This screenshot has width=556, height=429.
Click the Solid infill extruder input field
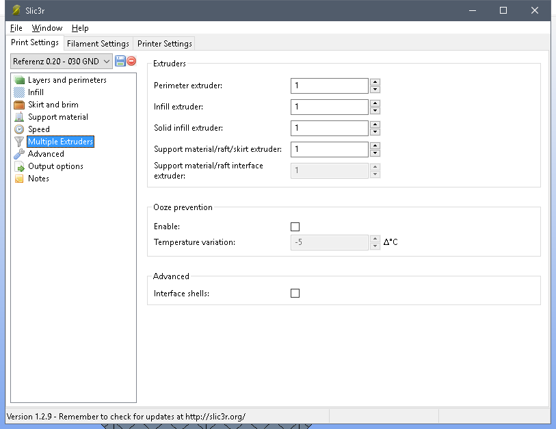coord(330,128)
